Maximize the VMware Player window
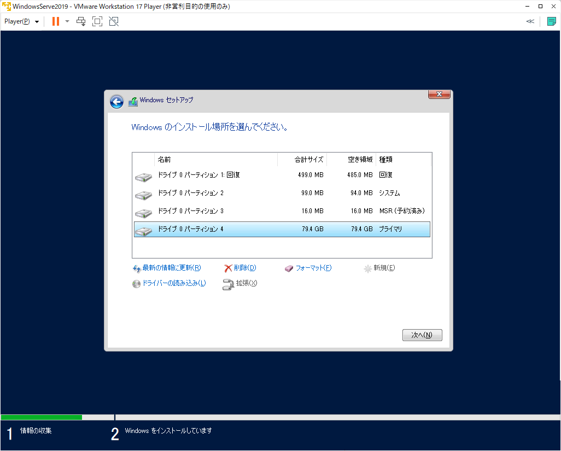The height and width of the screenshot is (451, 561). (x=541, y=7)
